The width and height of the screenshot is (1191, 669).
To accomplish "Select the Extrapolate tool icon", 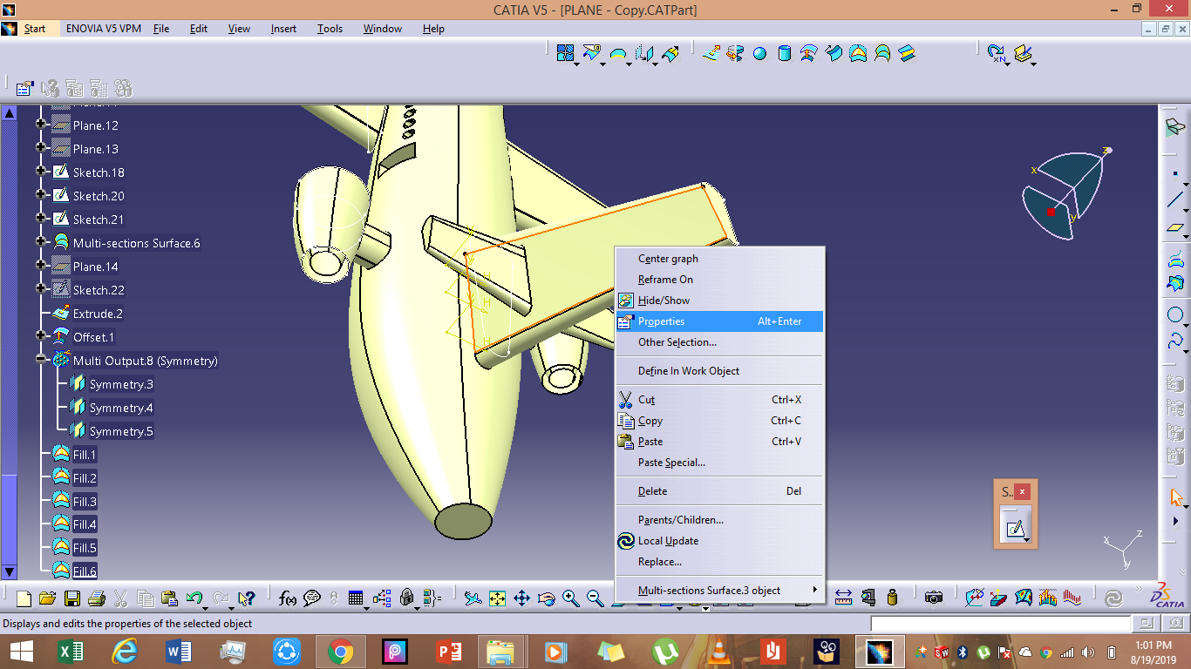I will [x=670, y=53].
